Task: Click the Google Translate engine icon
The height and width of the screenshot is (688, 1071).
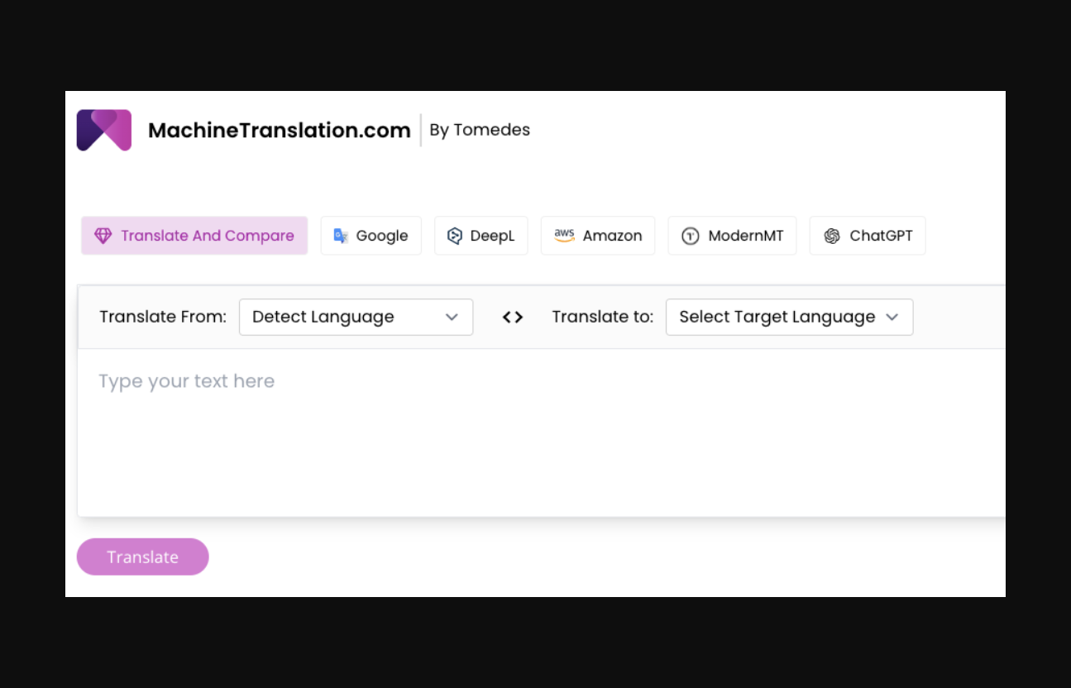Action: pos(341,236)
